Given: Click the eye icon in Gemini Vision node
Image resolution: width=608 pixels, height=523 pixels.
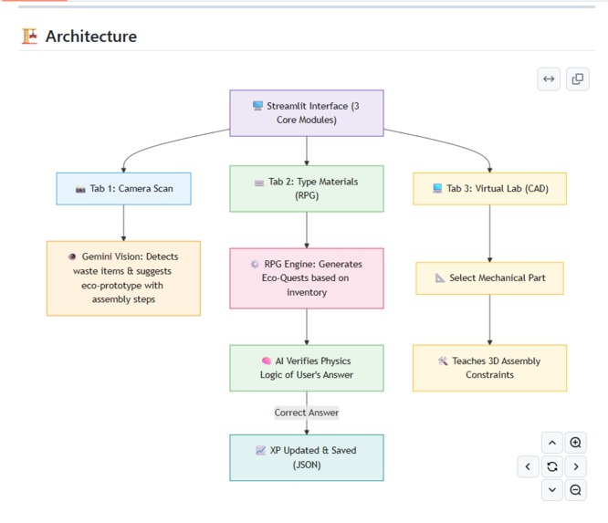Looking at the screenshot, I should tap(72, 256).
